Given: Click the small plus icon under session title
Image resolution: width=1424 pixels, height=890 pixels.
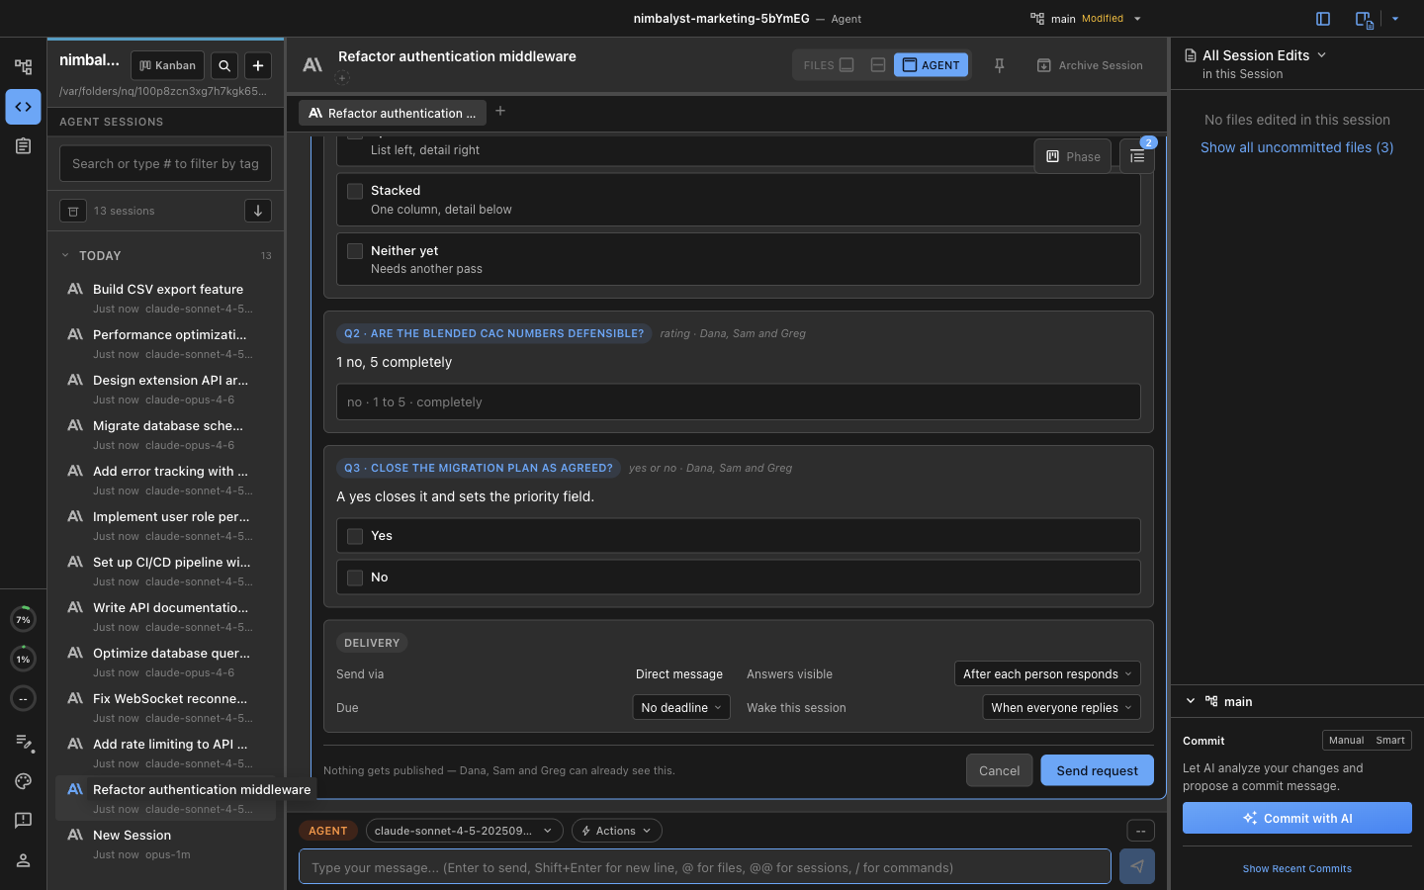Looking at the screenshot, I should pos(342,77).
